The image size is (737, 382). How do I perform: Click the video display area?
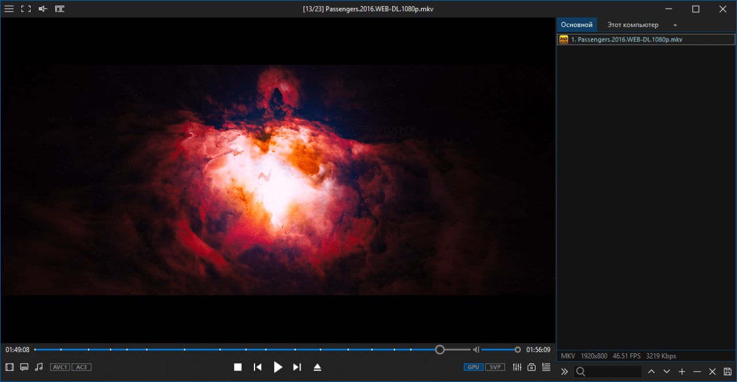coord(278,180)
